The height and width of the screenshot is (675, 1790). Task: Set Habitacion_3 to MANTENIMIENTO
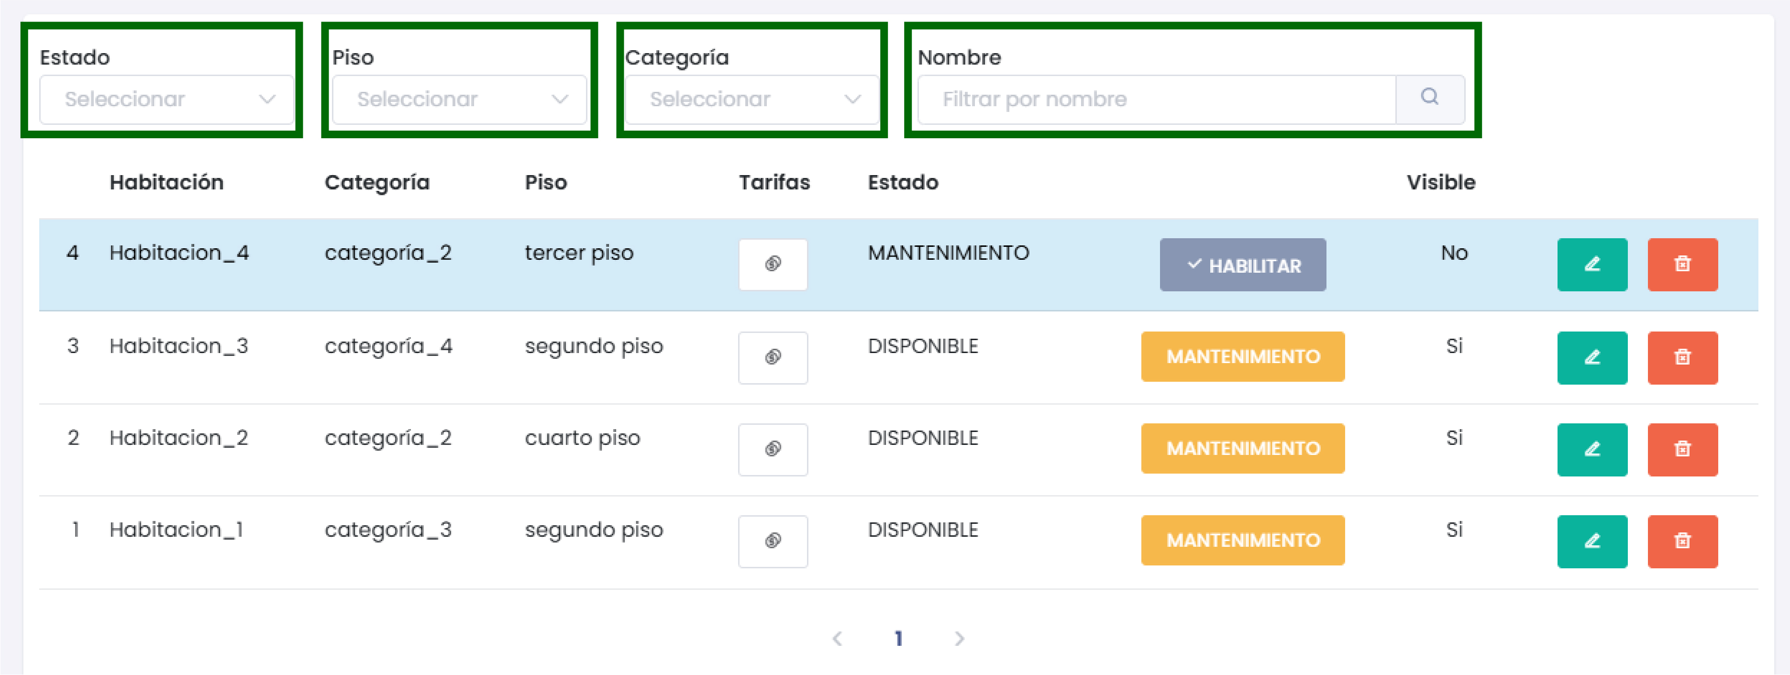(x=1242, y=356)
